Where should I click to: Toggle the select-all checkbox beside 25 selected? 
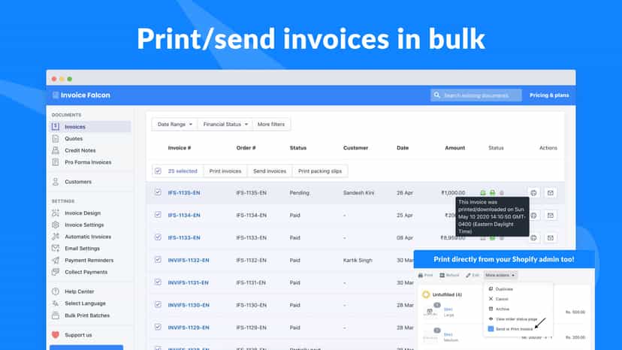[x=158, y=171]
